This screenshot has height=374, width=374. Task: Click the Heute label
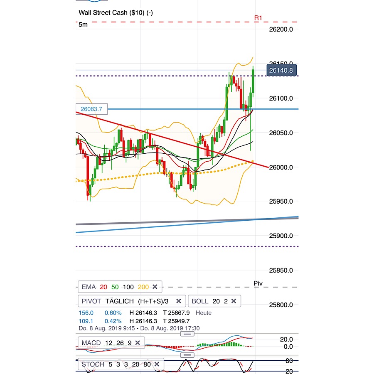coord(203,312)
